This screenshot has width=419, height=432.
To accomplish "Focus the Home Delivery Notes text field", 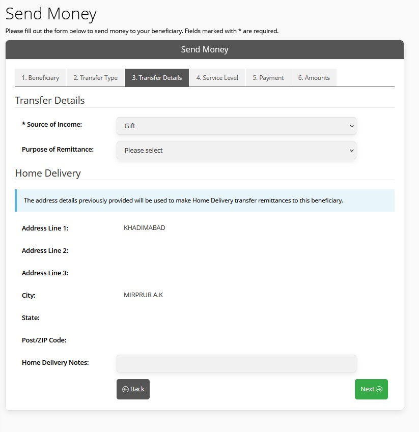I will pos(236,363).
